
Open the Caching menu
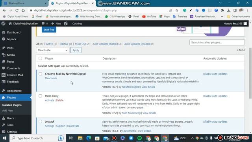(77, 24)
